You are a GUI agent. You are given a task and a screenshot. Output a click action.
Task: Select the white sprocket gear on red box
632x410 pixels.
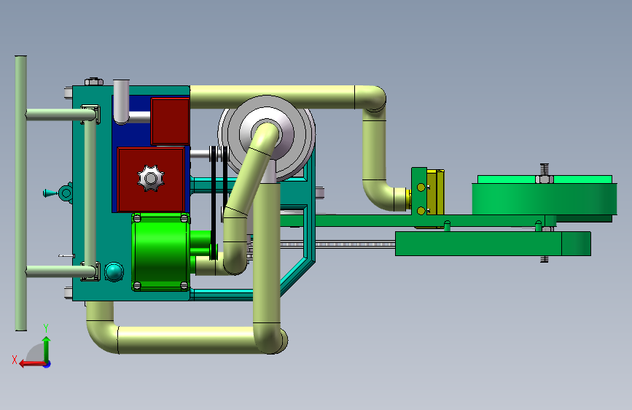tap(150, 178)
